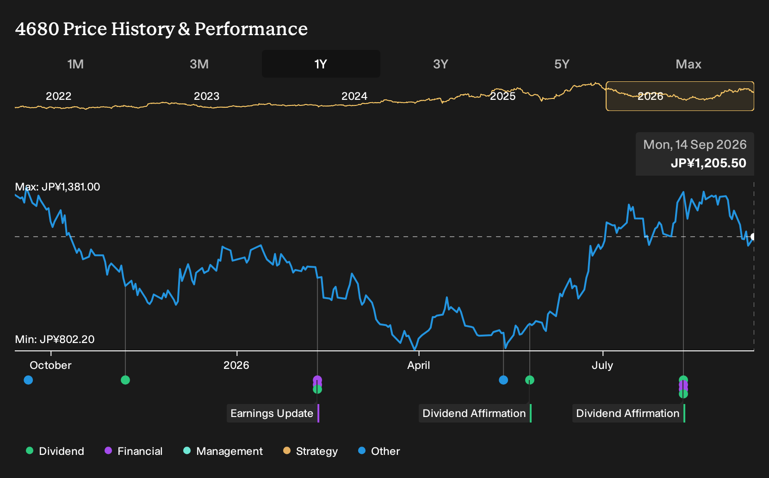
Task: Click 2025 on the overview timeline
Action: [x=502, y=96]
